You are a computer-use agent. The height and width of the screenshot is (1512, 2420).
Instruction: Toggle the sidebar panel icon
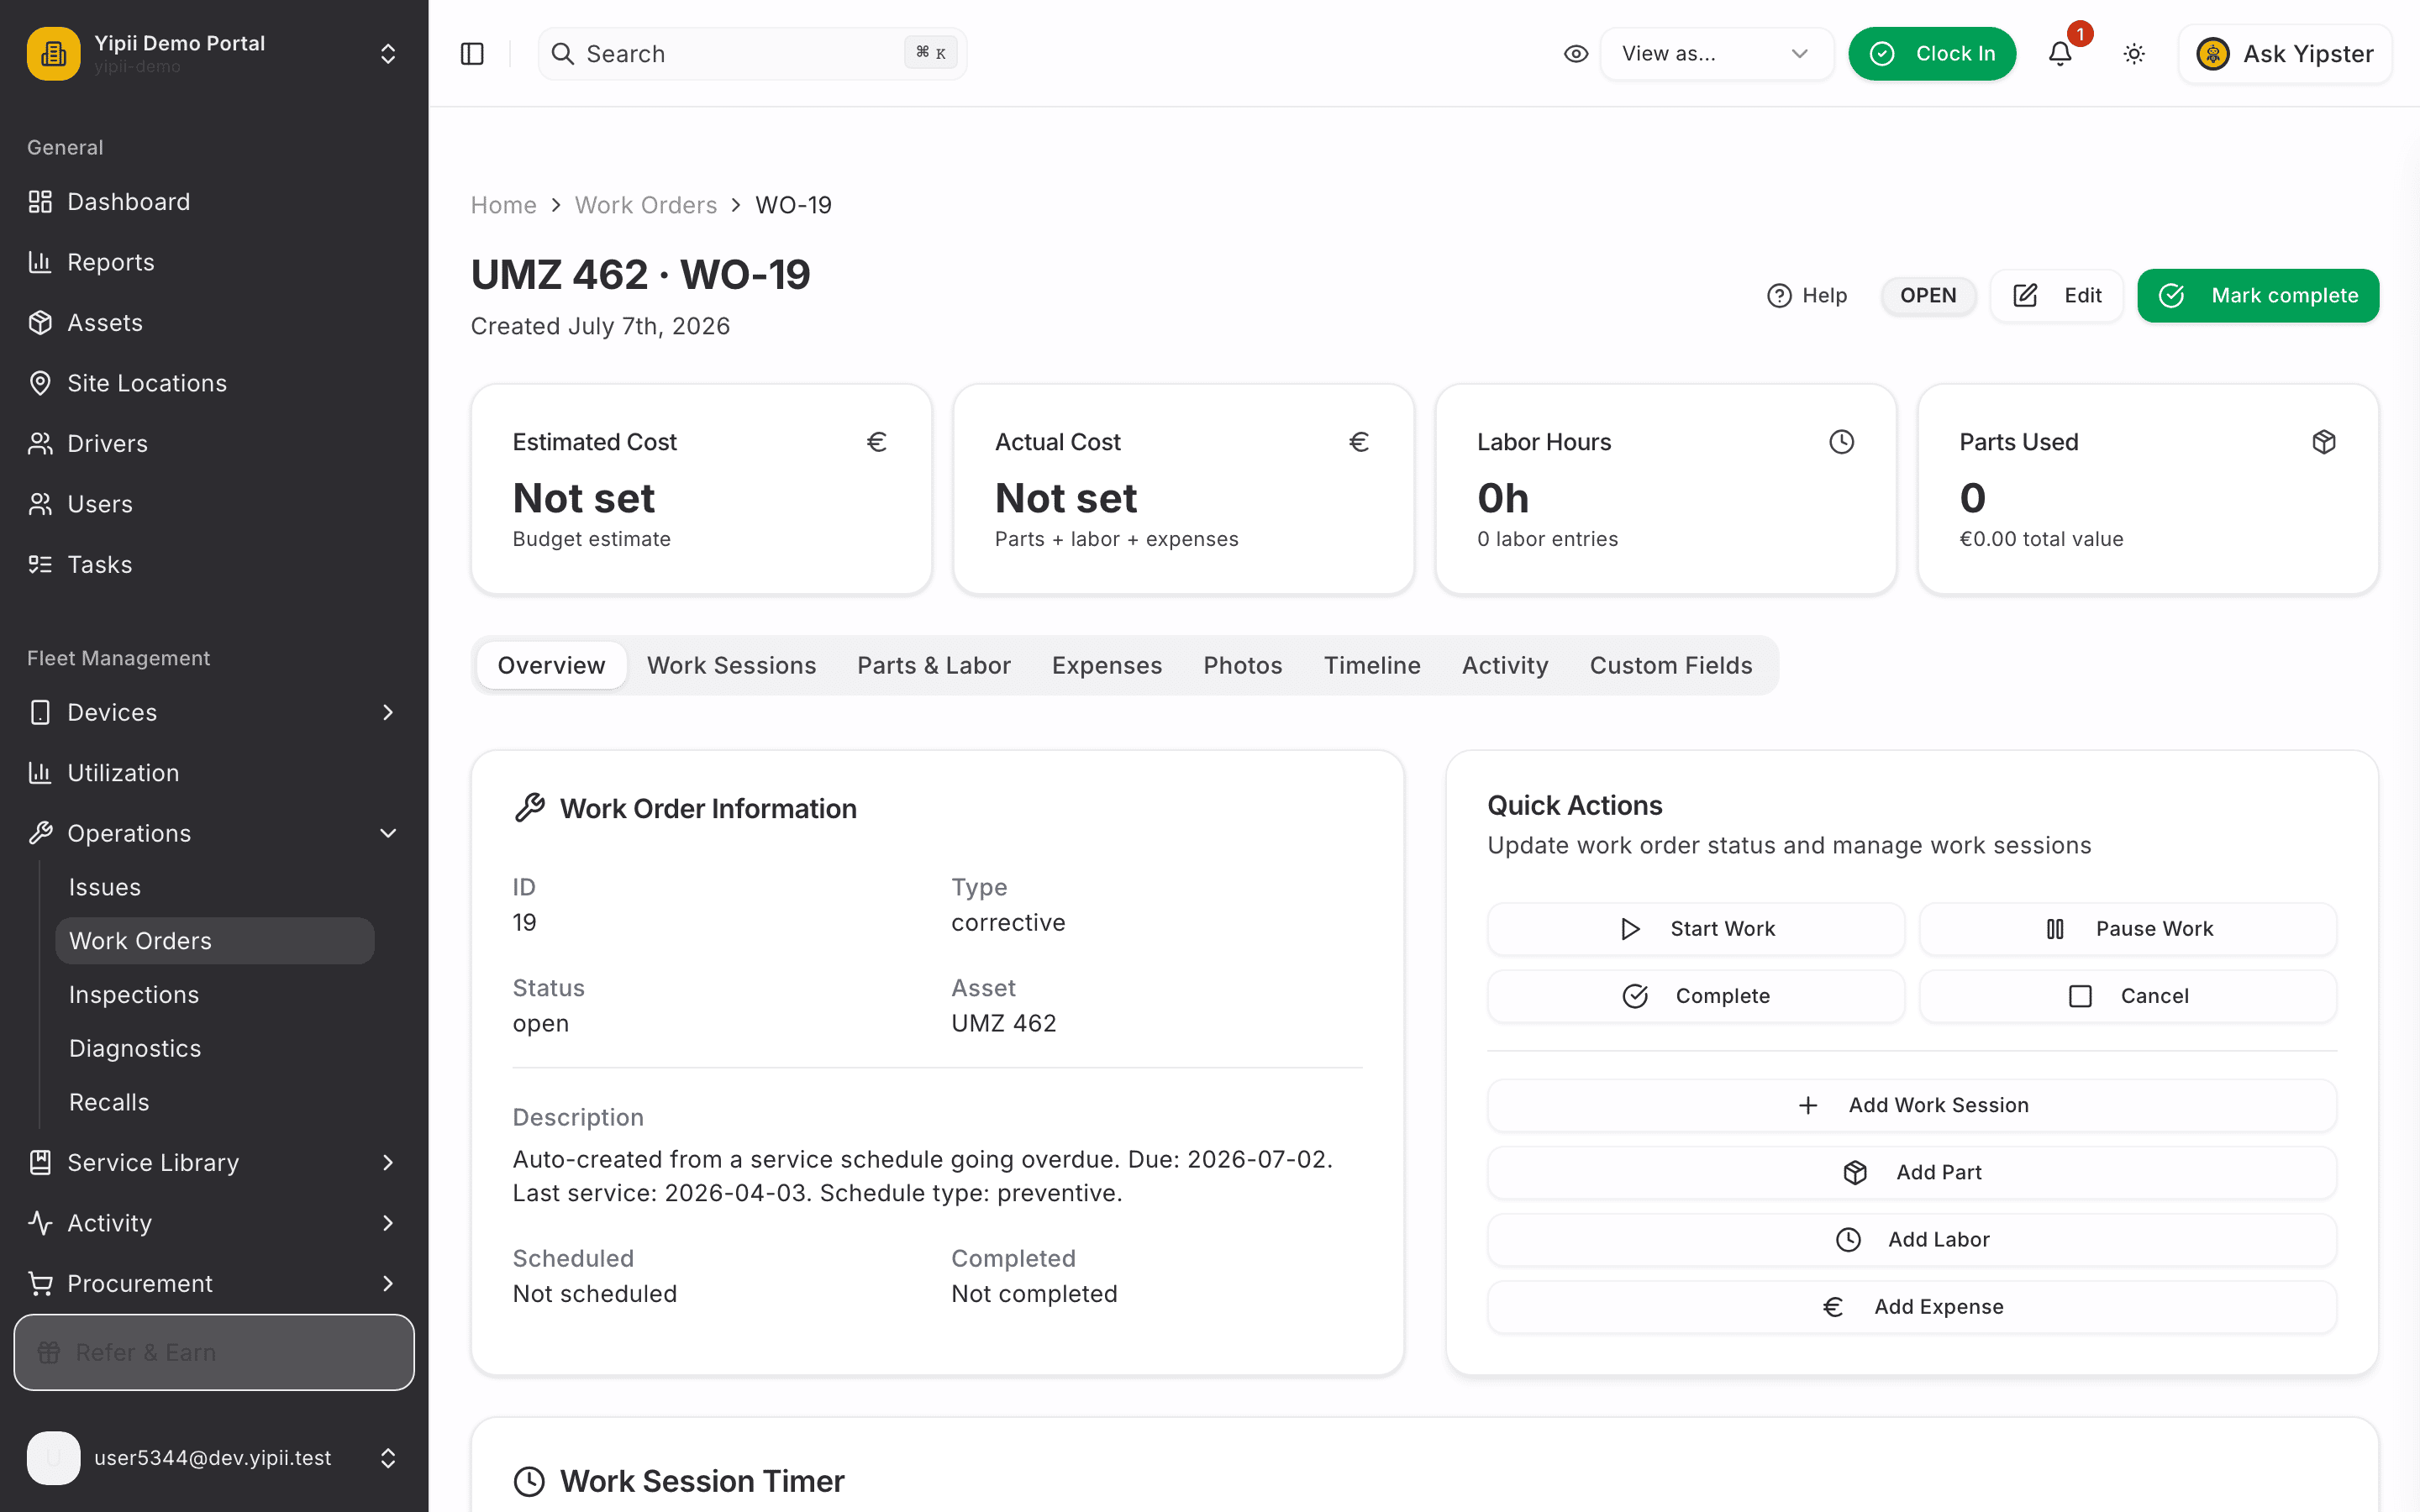point(472,54)
